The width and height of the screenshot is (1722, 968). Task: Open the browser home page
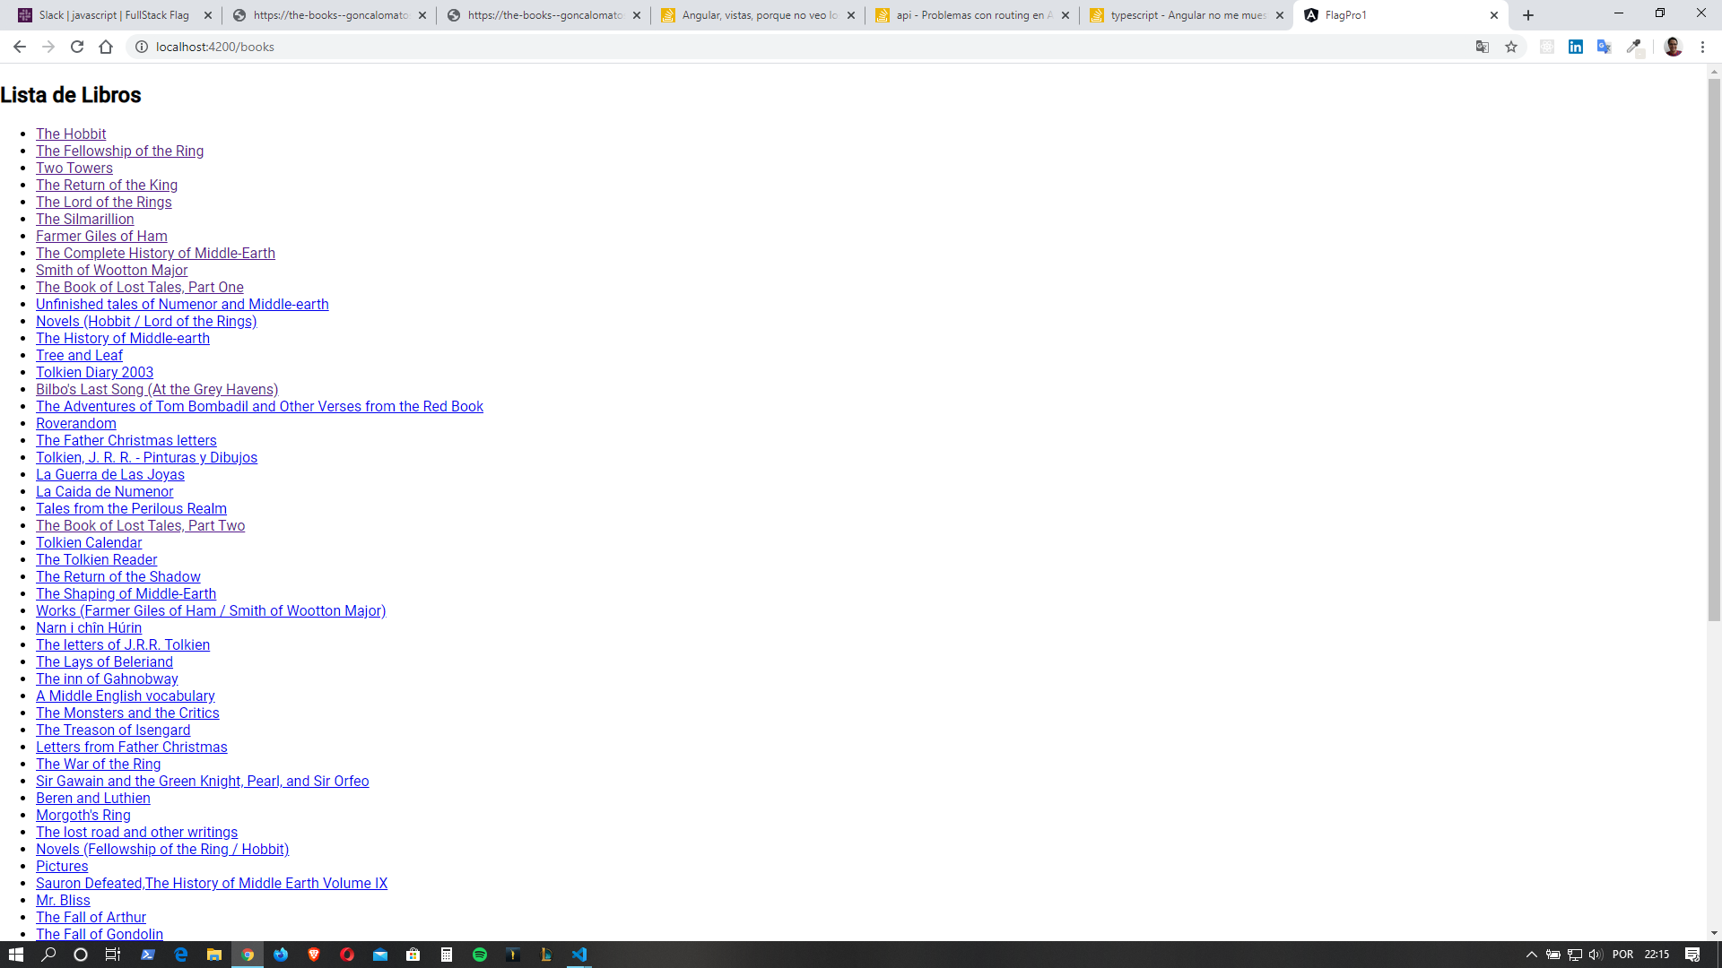coord(106,47)
